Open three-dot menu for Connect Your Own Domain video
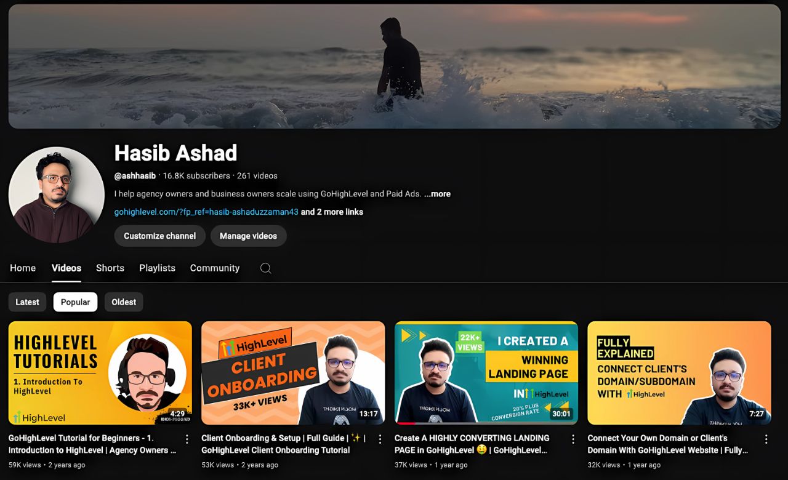788x480 pixels. (766, 439)
